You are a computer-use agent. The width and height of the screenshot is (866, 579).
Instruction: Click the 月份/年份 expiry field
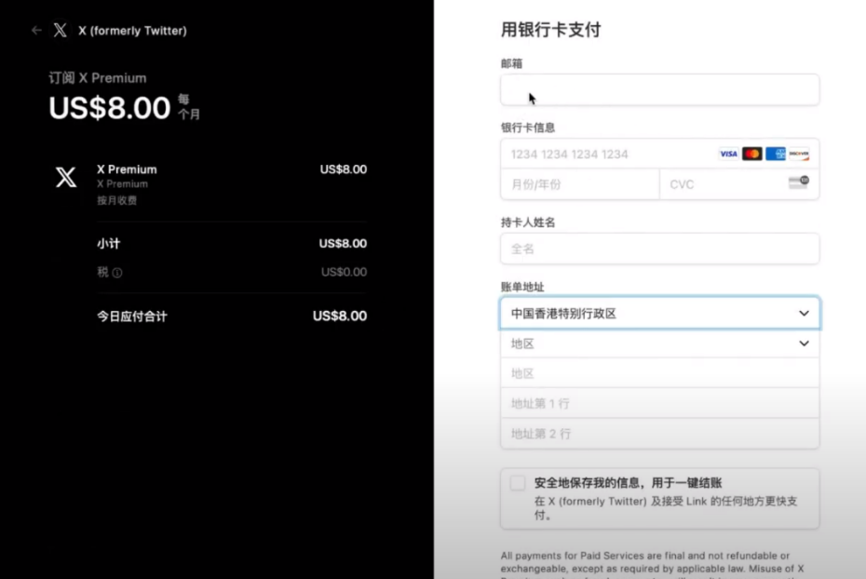(579, 184)
